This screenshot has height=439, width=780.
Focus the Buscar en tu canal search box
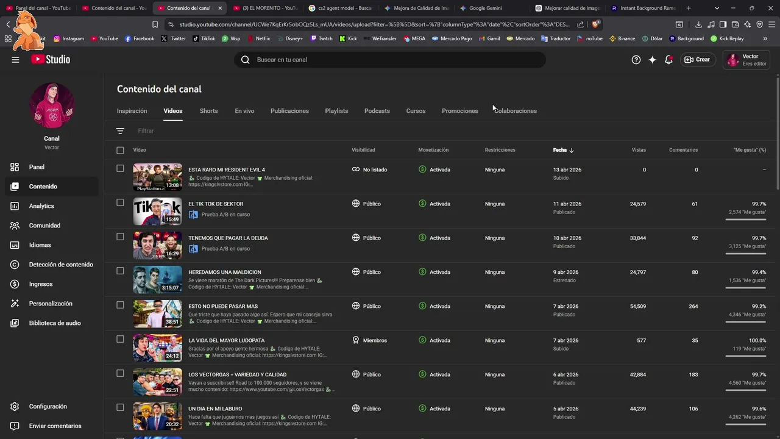pyautogui.click(x=390, y=60)
